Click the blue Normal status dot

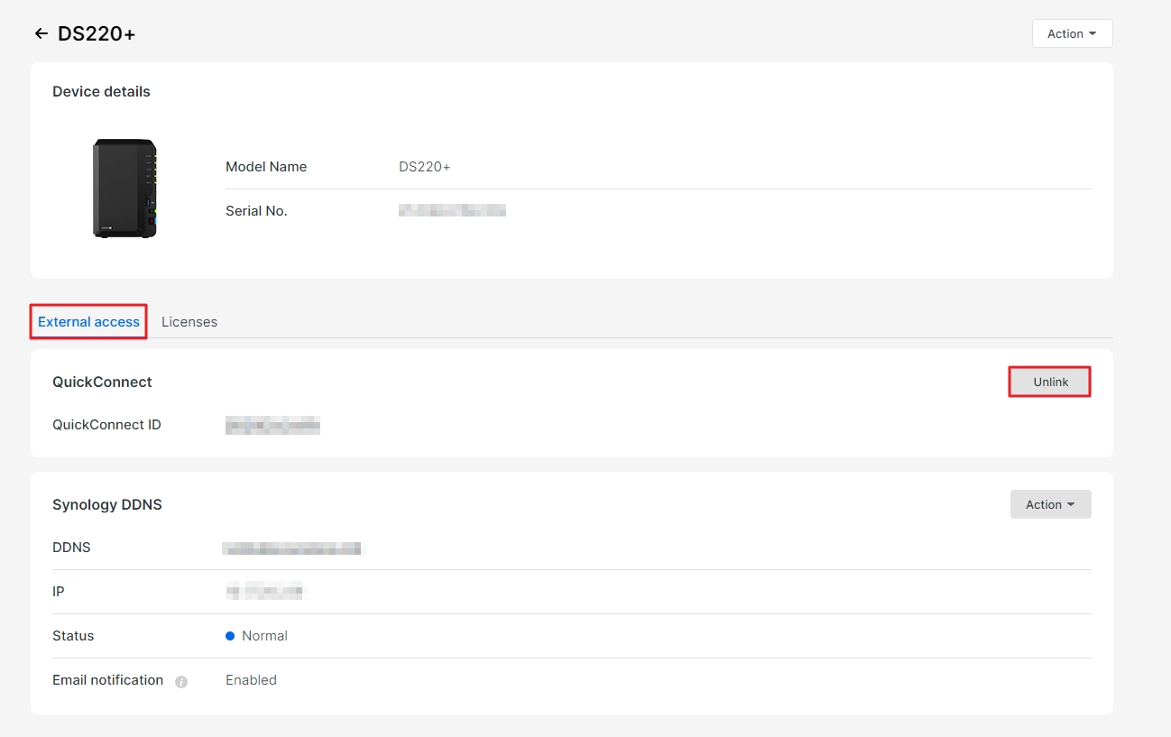click(230, 635)
